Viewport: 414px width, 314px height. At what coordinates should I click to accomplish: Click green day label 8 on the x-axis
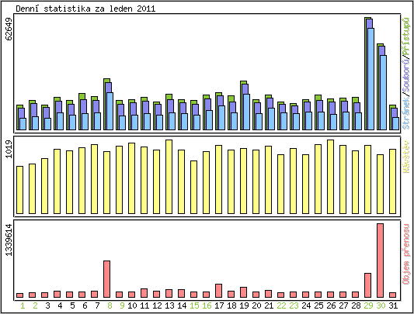[110, 305]
